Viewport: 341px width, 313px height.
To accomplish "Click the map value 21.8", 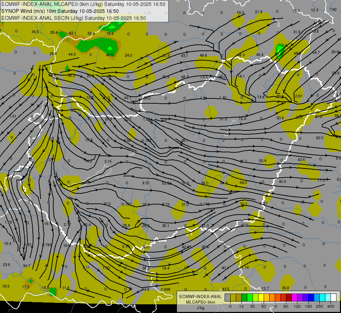I will (x=258, y=12).
